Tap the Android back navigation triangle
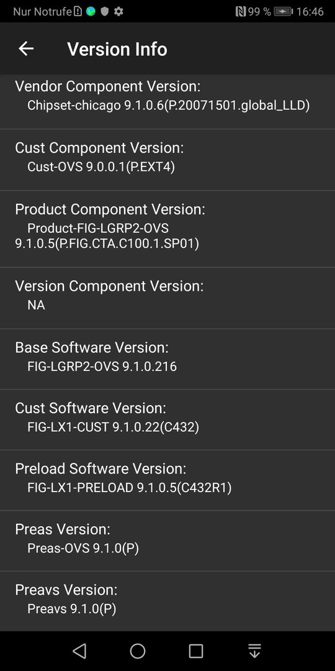 (79, 651)
